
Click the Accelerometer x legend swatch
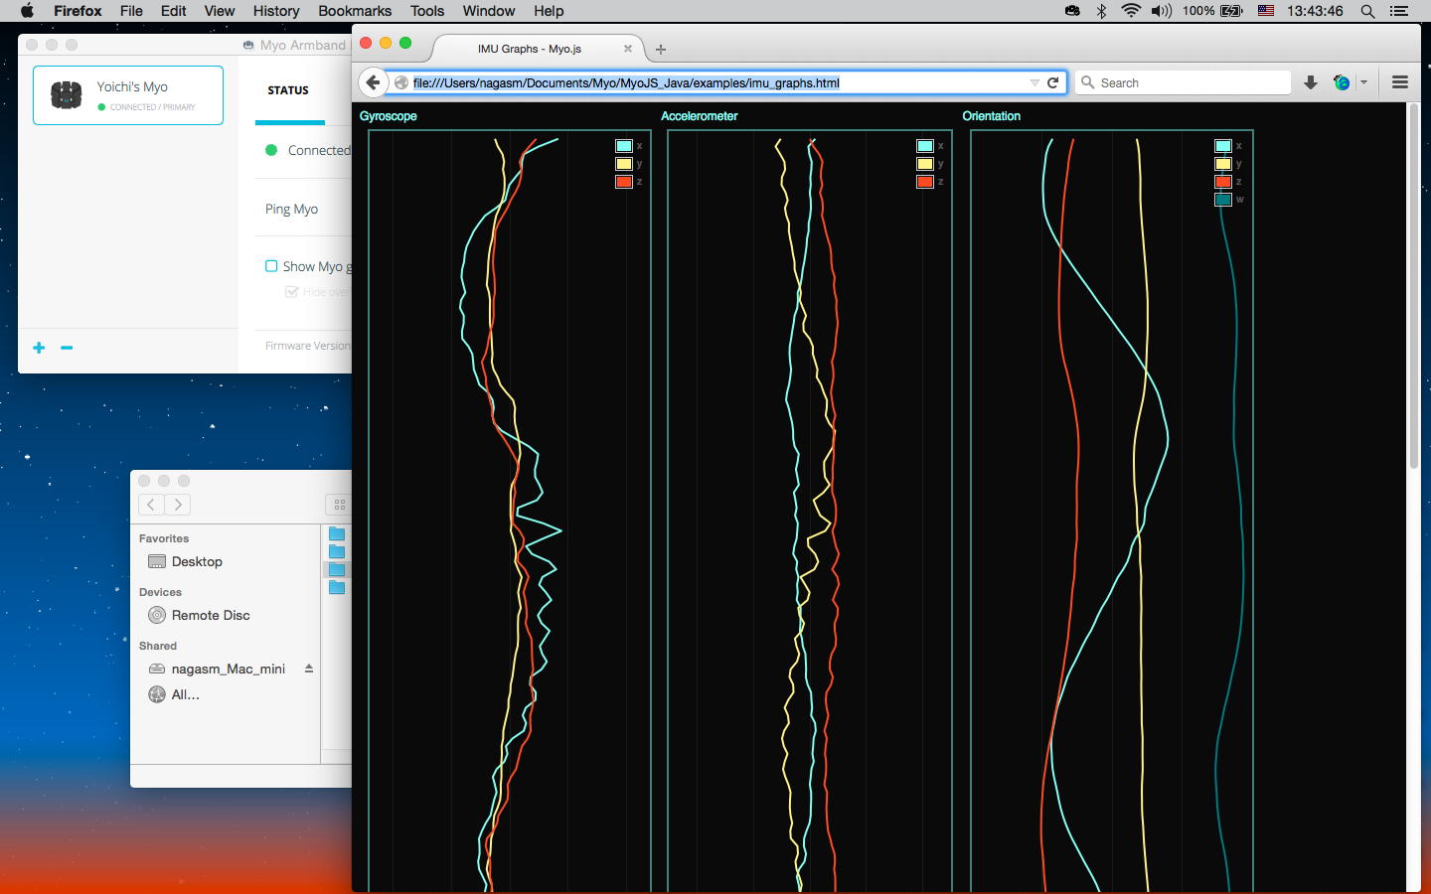(x=925, y=146)
